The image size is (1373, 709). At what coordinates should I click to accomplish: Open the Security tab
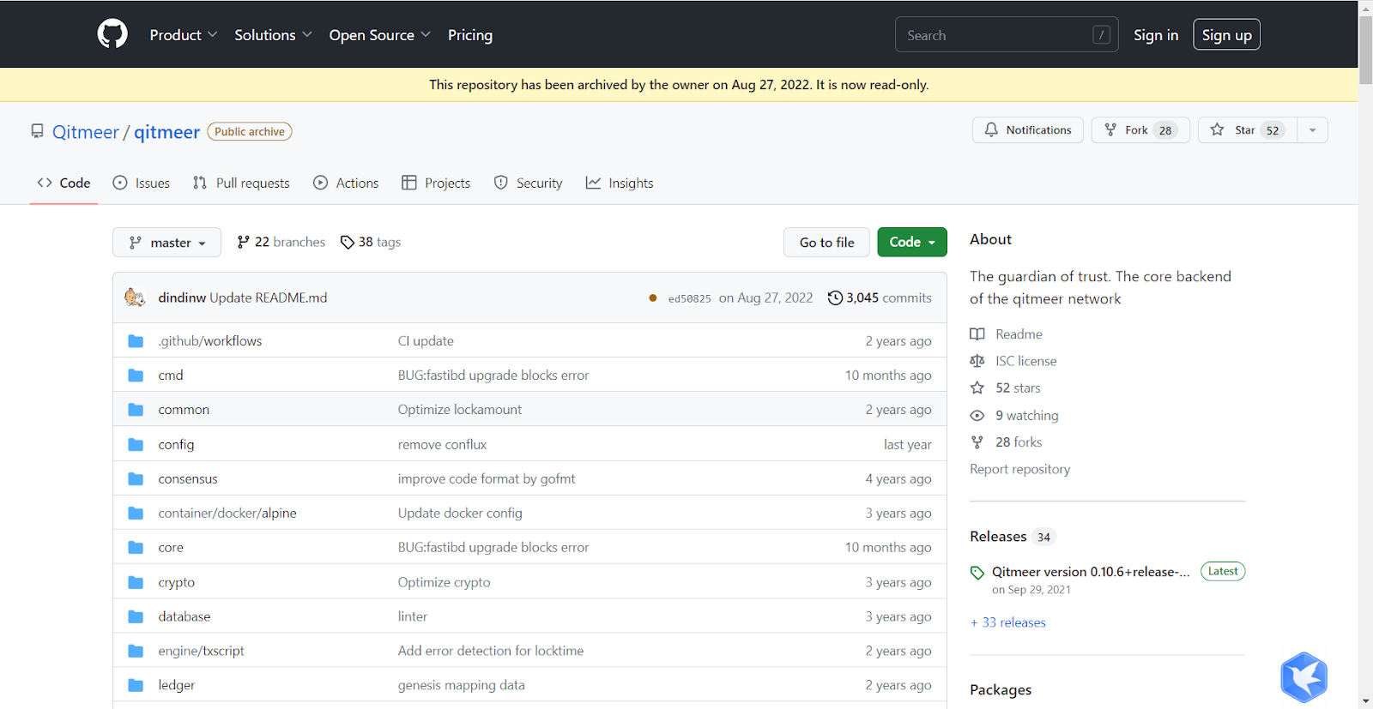[529, 183]
